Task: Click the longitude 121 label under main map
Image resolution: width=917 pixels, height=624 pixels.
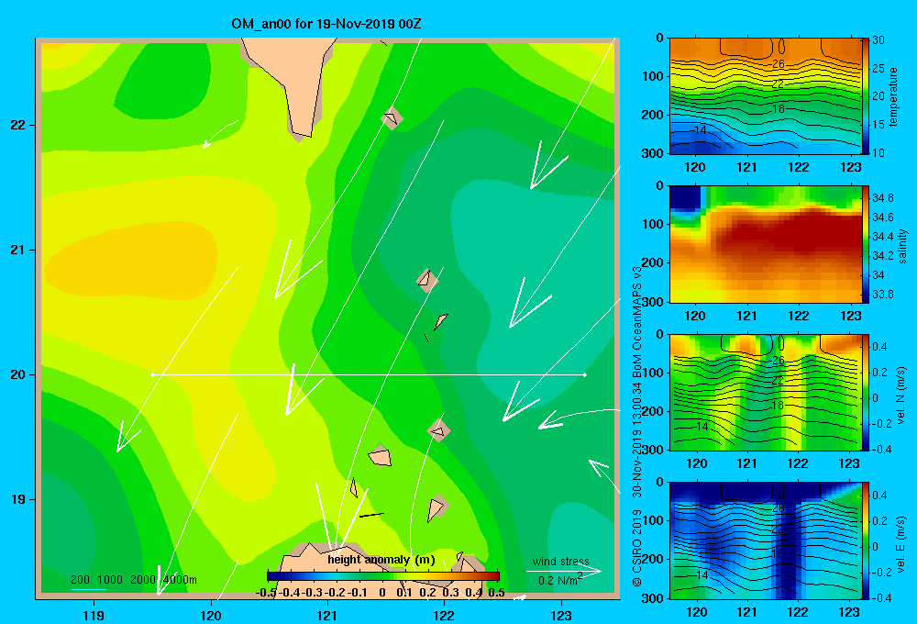Action: tap(327, 616)
